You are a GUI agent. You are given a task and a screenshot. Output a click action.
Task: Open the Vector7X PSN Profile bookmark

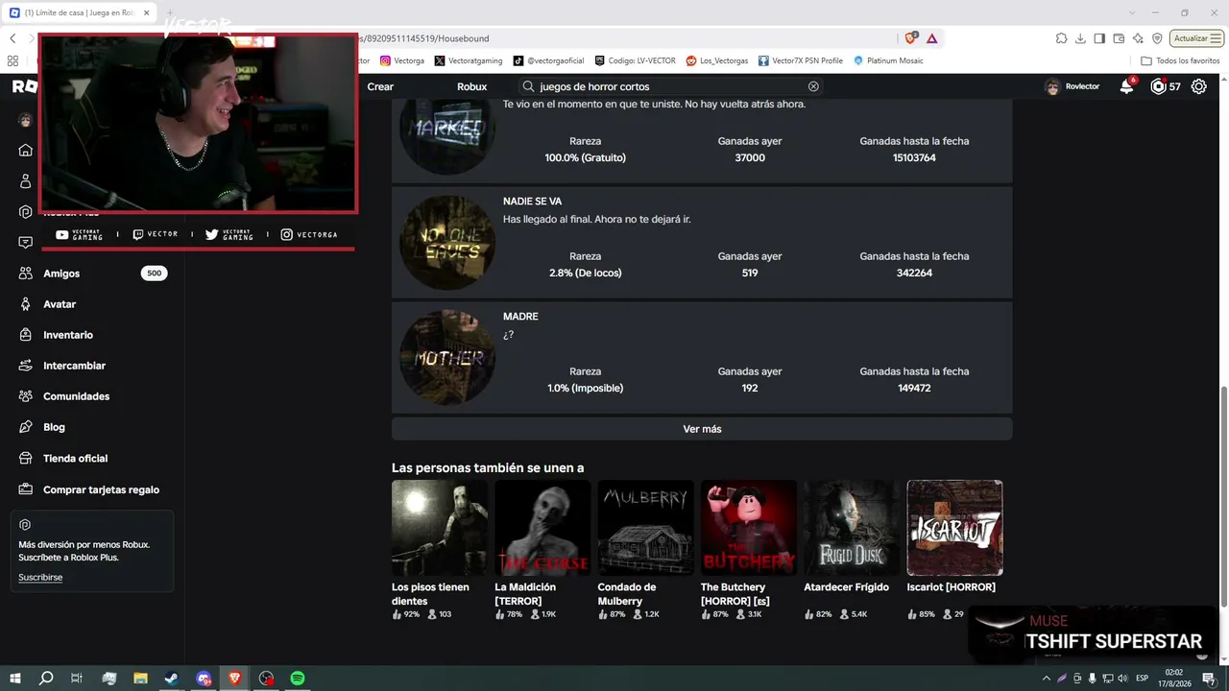click(x=800, y=60)
